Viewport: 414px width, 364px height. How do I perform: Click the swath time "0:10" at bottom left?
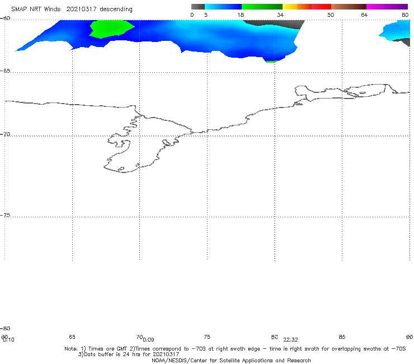[8, 340]
